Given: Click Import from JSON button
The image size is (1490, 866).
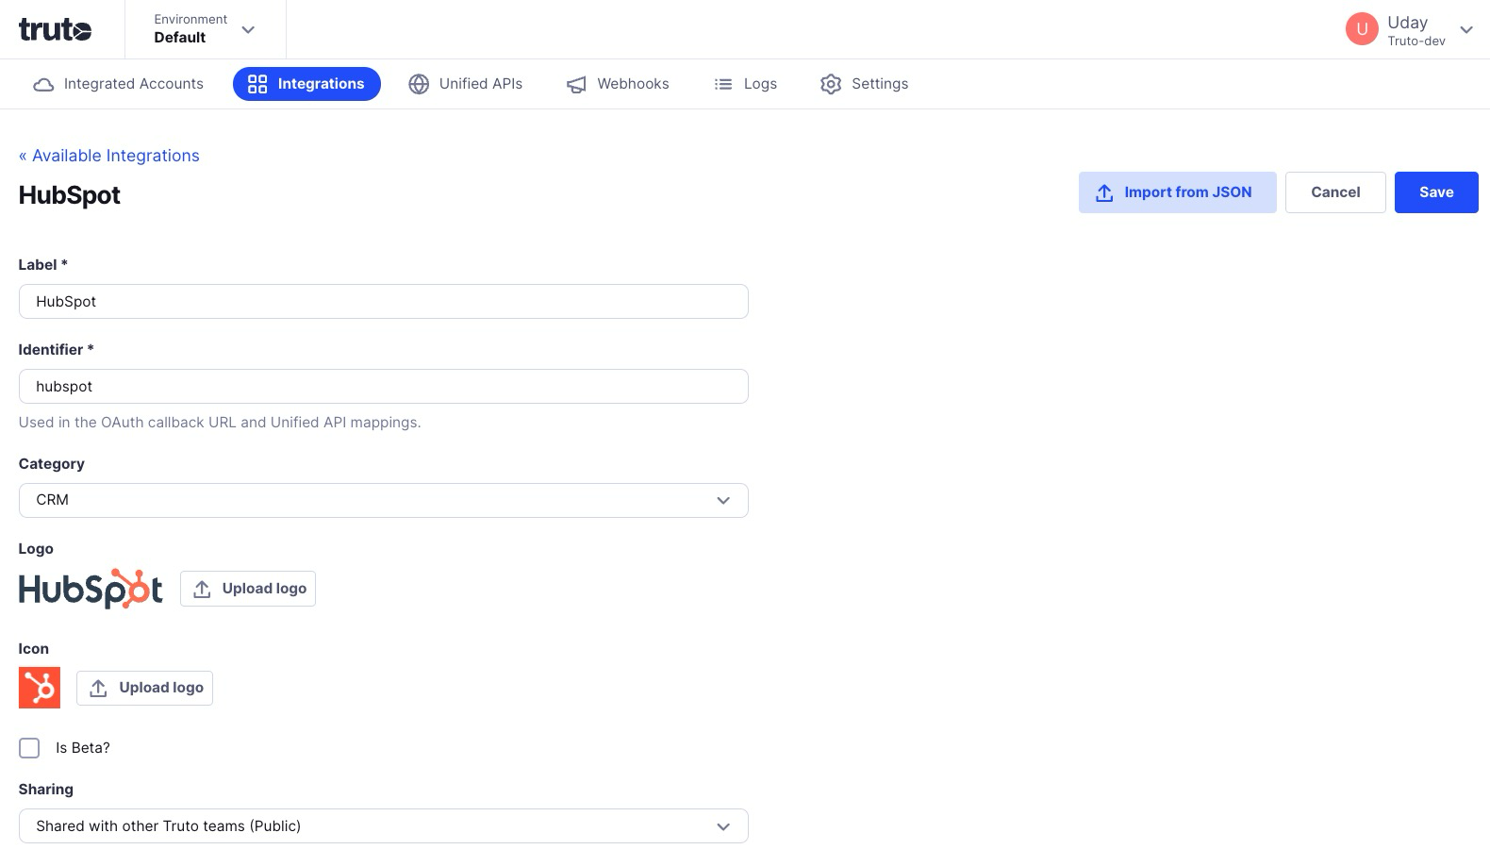Looking at the screenshot, I should point(1177,192).
